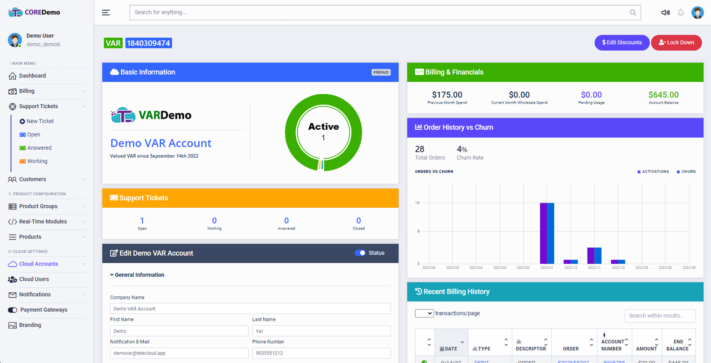Click the 1840309474 account number badge

148,43
